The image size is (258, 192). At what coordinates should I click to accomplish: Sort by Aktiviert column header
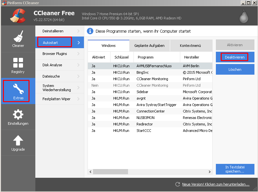tap(99, 57)
